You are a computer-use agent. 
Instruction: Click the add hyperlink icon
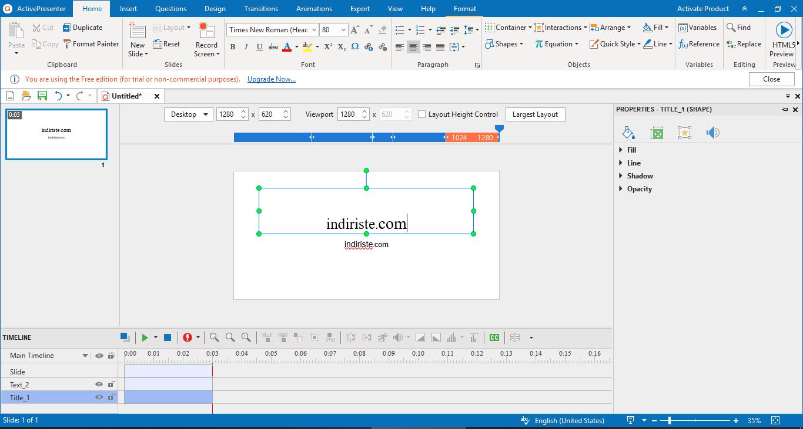369,47
